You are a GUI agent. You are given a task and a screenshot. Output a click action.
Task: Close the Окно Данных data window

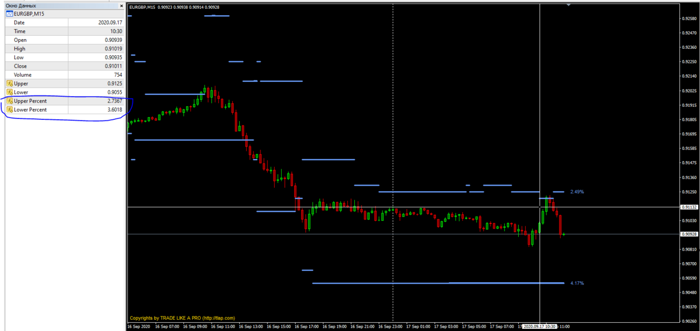122,5
